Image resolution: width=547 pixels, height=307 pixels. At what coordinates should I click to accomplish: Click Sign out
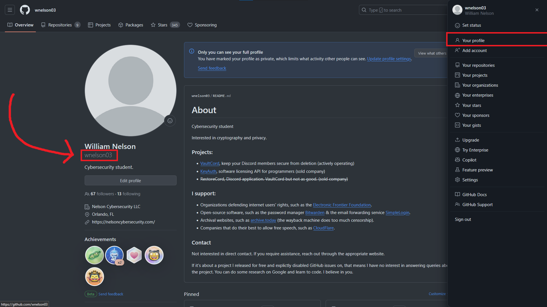(x=497, y=219)
